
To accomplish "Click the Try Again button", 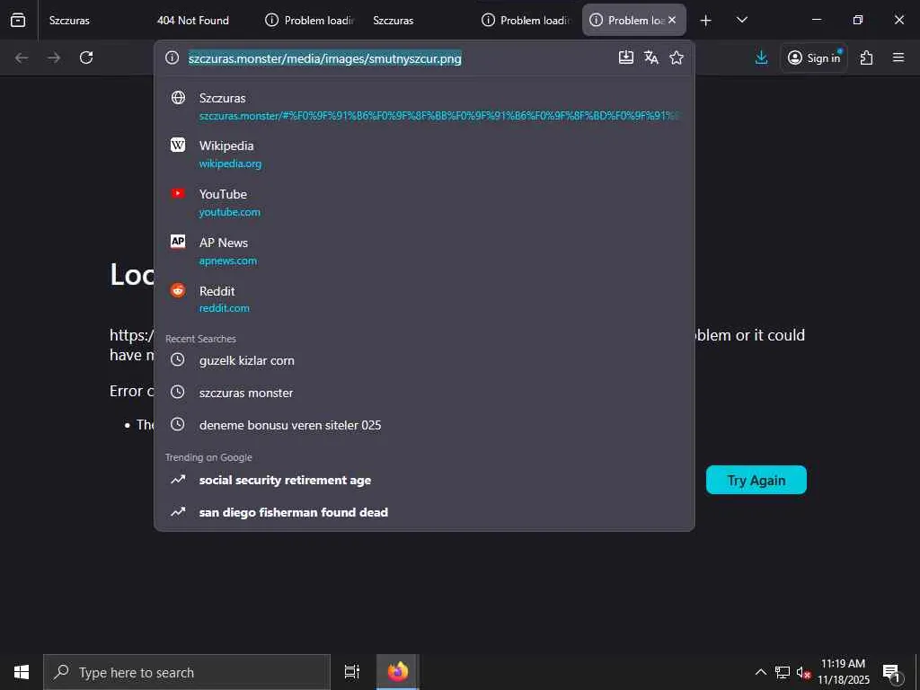I will tap(756, 480).
